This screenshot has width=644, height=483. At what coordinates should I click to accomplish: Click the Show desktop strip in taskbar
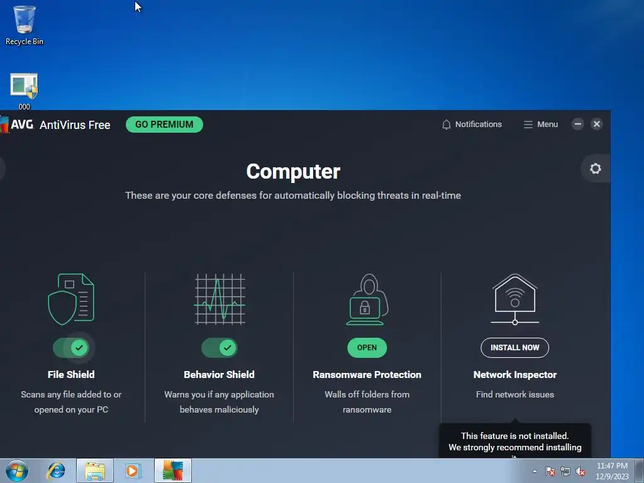pos(640,470)
